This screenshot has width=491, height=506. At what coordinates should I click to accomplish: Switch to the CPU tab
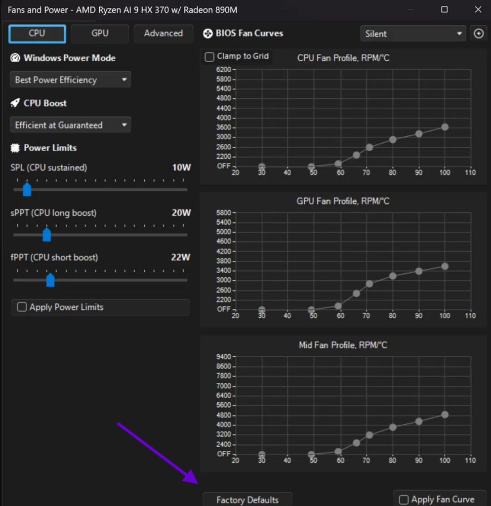point(37,34)
